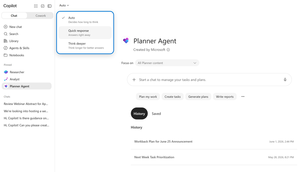305x172 pixels.
Task: Click the Planner Agent sidebar icon
Action: tap(6, 86)
